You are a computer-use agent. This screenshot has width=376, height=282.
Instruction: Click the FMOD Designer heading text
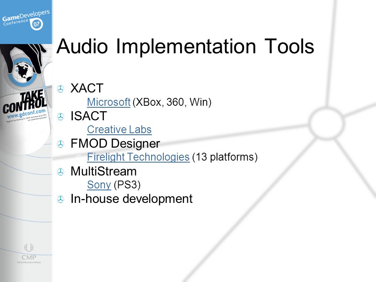coord(115,144)
